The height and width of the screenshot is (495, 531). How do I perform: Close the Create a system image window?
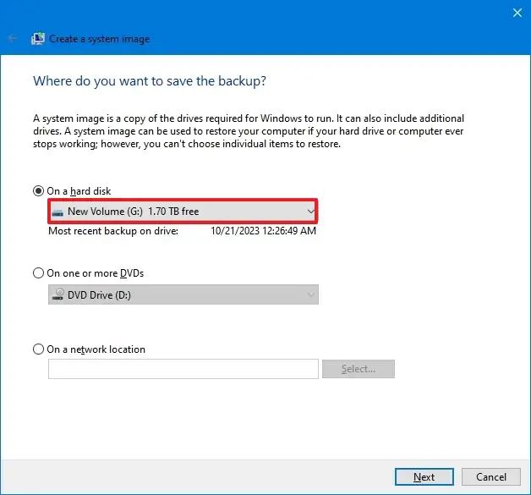tap(517, 12)
